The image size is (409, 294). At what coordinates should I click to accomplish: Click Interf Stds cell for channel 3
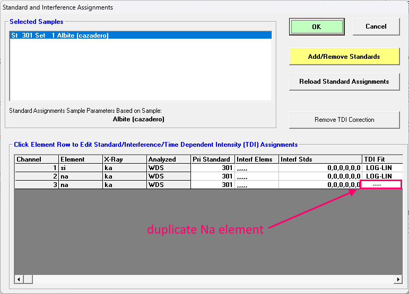320,185
